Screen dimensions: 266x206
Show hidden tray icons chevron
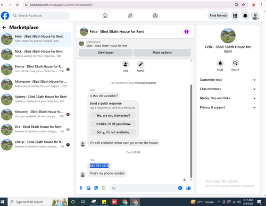tap(219, 202)
